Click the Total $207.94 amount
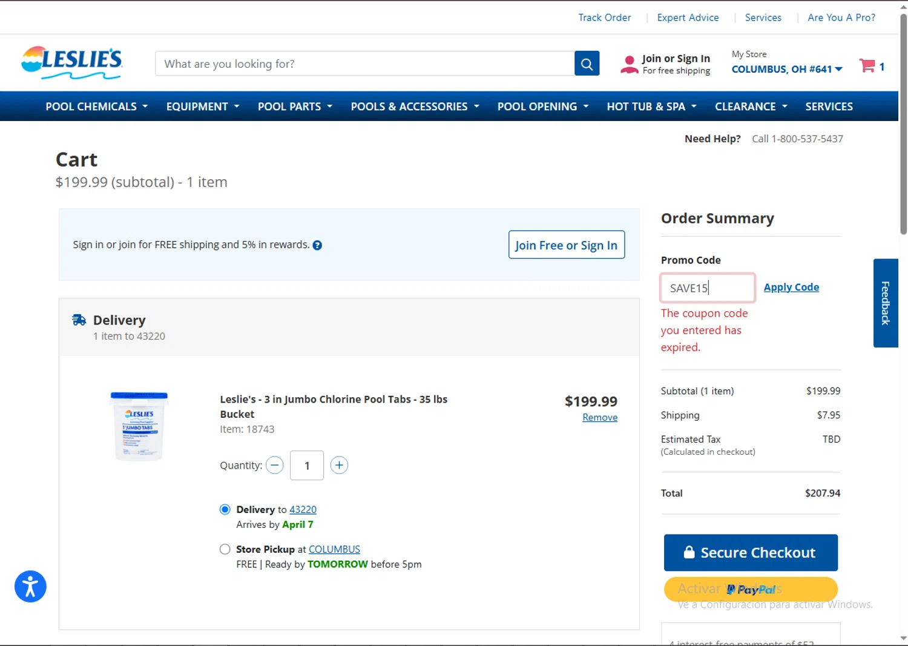The width and height of the screenshot is (908, 646). 823,493
